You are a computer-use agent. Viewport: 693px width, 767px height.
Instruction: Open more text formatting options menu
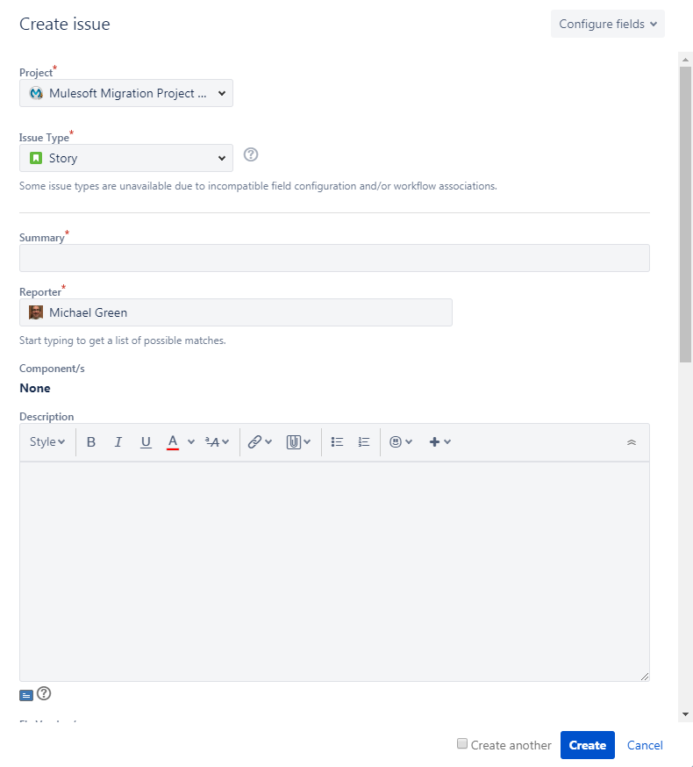tap(218, 442)
